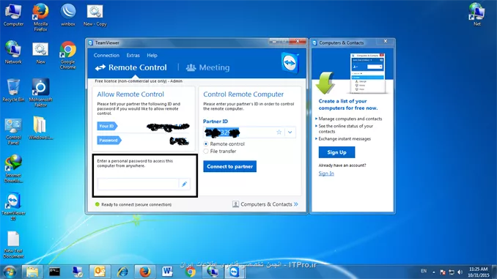This screenshot has width=497, height=279.
Task: Open Firefox from the taskbar
Action: (x=145, y=272)
